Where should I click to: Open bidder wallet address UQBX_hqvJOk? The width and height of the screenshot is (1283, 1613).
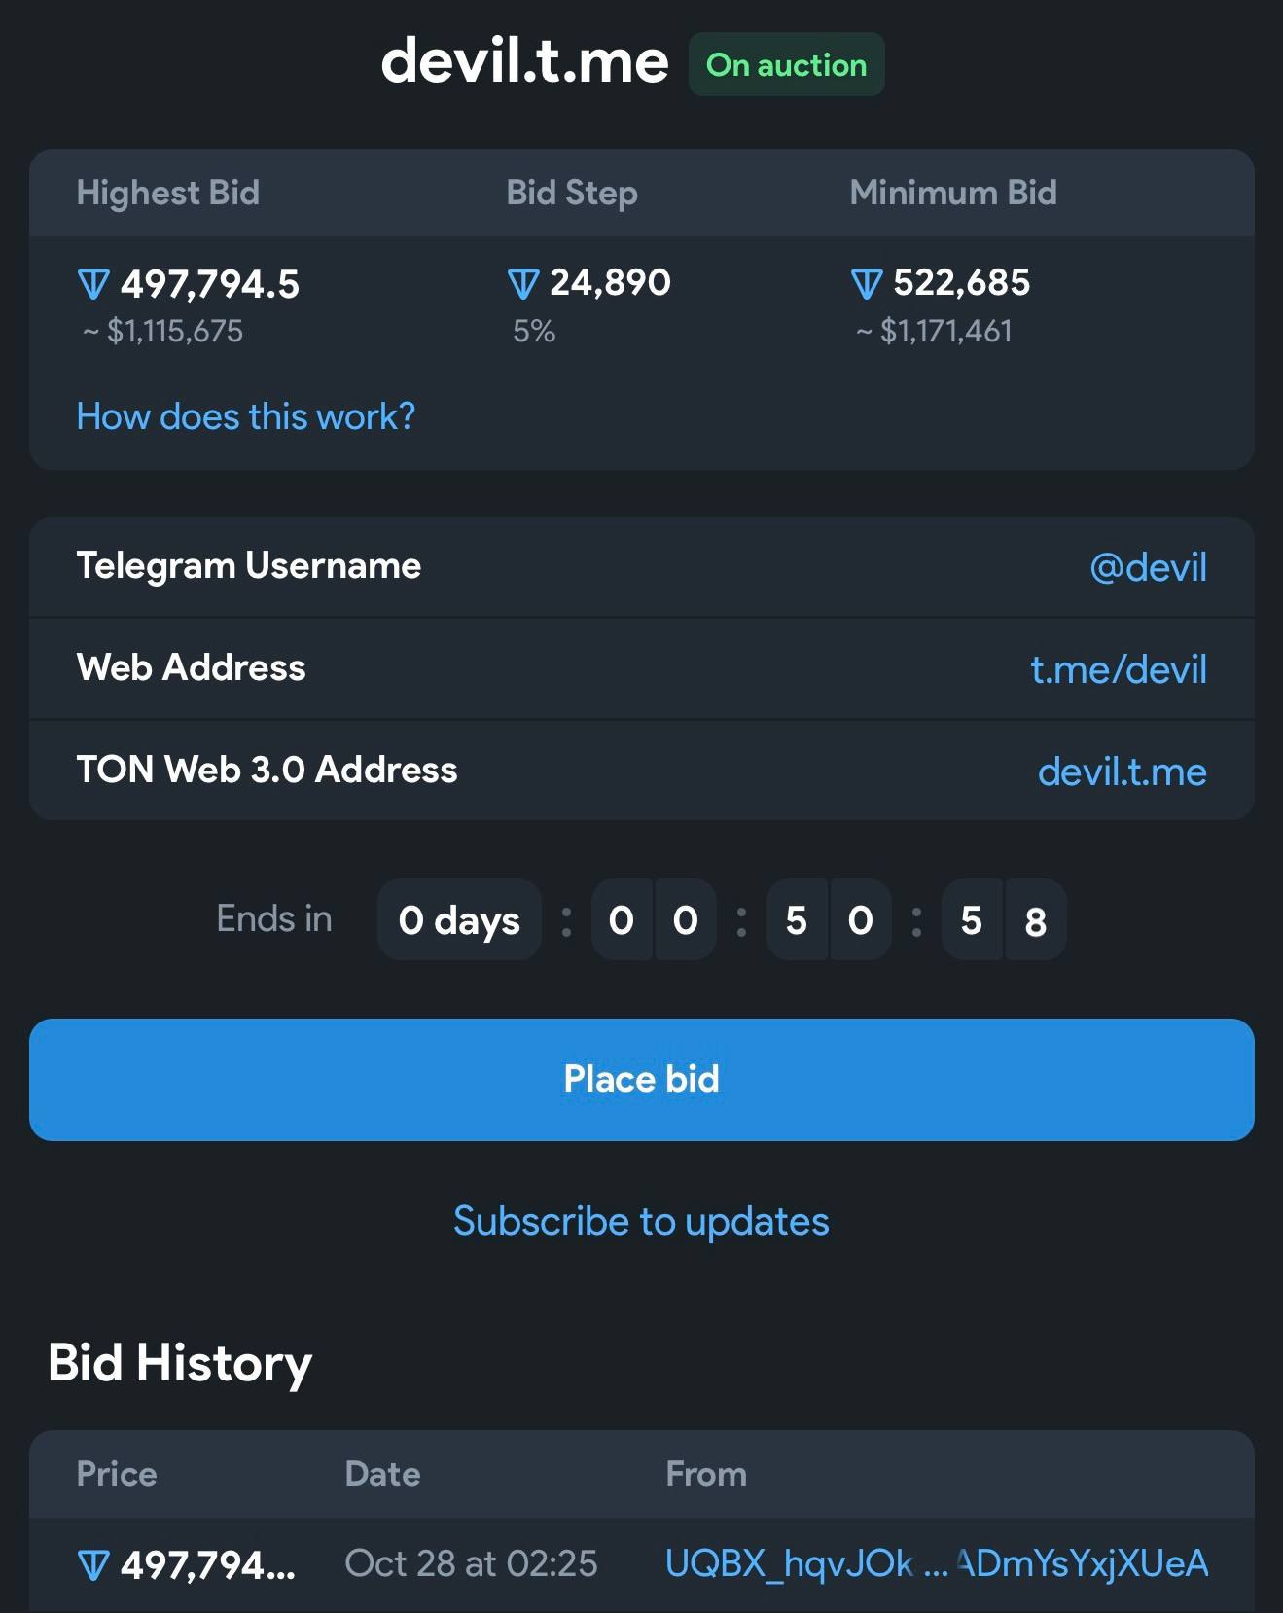pos(937,1563)
